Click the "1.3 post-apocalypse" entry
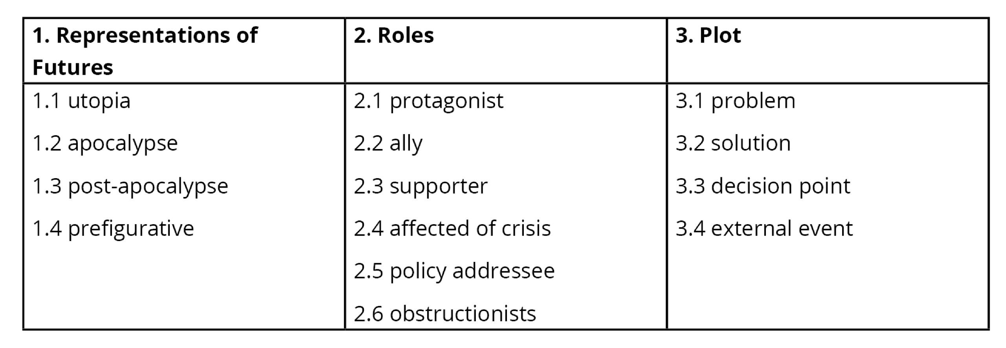The image size is (1006, 348). (x=130, y=186)
